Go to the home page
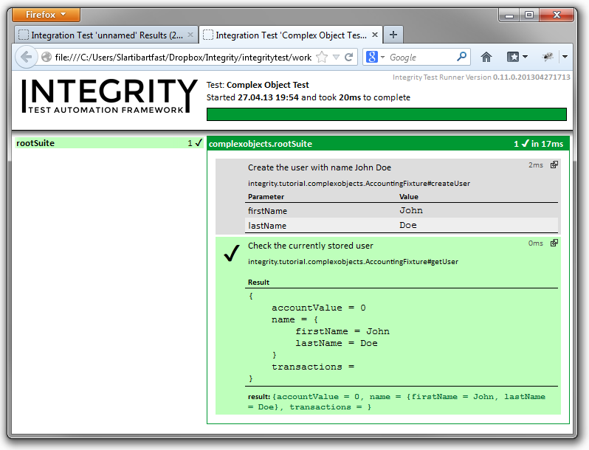589x450 pixels. [486, 57]
